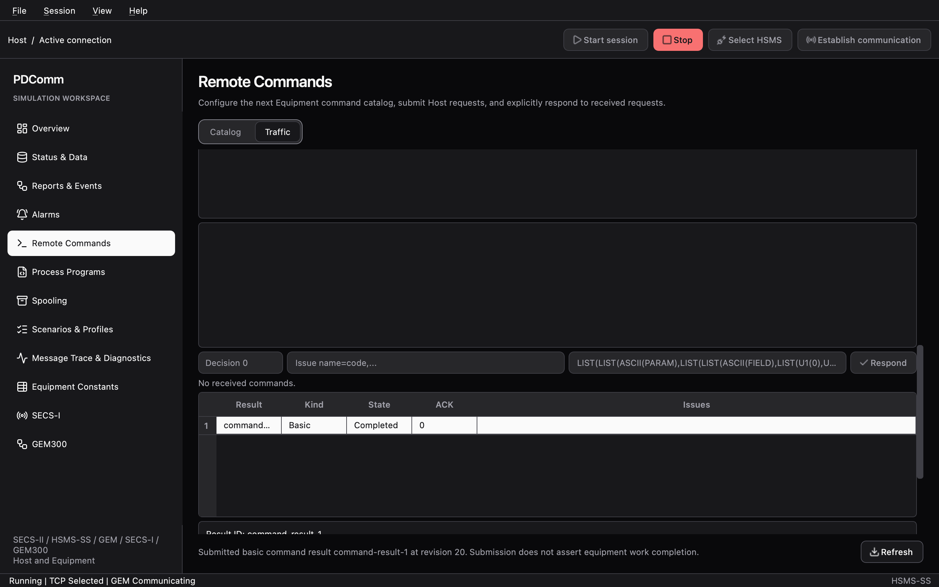Screen dimensions: 939x587
Task: Click the Kind column header
Action: pyautogui.click(x=314, y=405)
